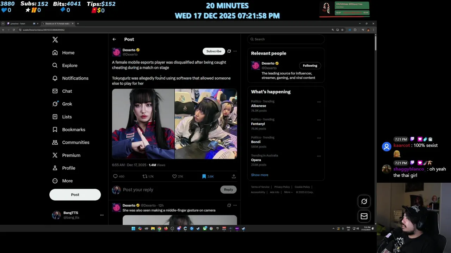Screen dimensions: 451x253
Task: Open Chrome from the taskbar
Action: (159, 228)
